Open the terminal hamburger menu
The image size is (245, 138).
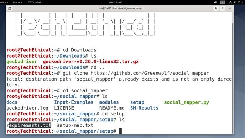(x=222, y=8)
